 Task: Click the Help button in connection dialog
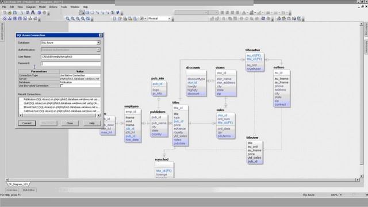click(x=92, y=123)
